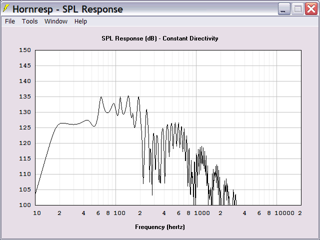Minimize the Hornresp SPL Response window
Image resolution: width=320 pixels, height=240 pixels.
click(284, 9)
